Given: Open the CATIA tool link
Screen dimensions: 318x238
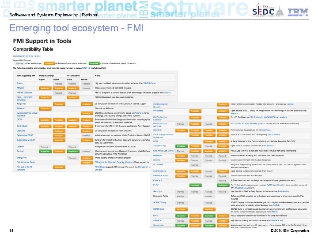Looking at the screenshot, I should pos(19,119).
